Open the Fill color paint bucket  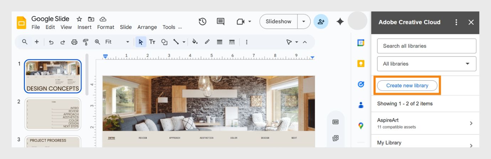(x=195, y=42)
